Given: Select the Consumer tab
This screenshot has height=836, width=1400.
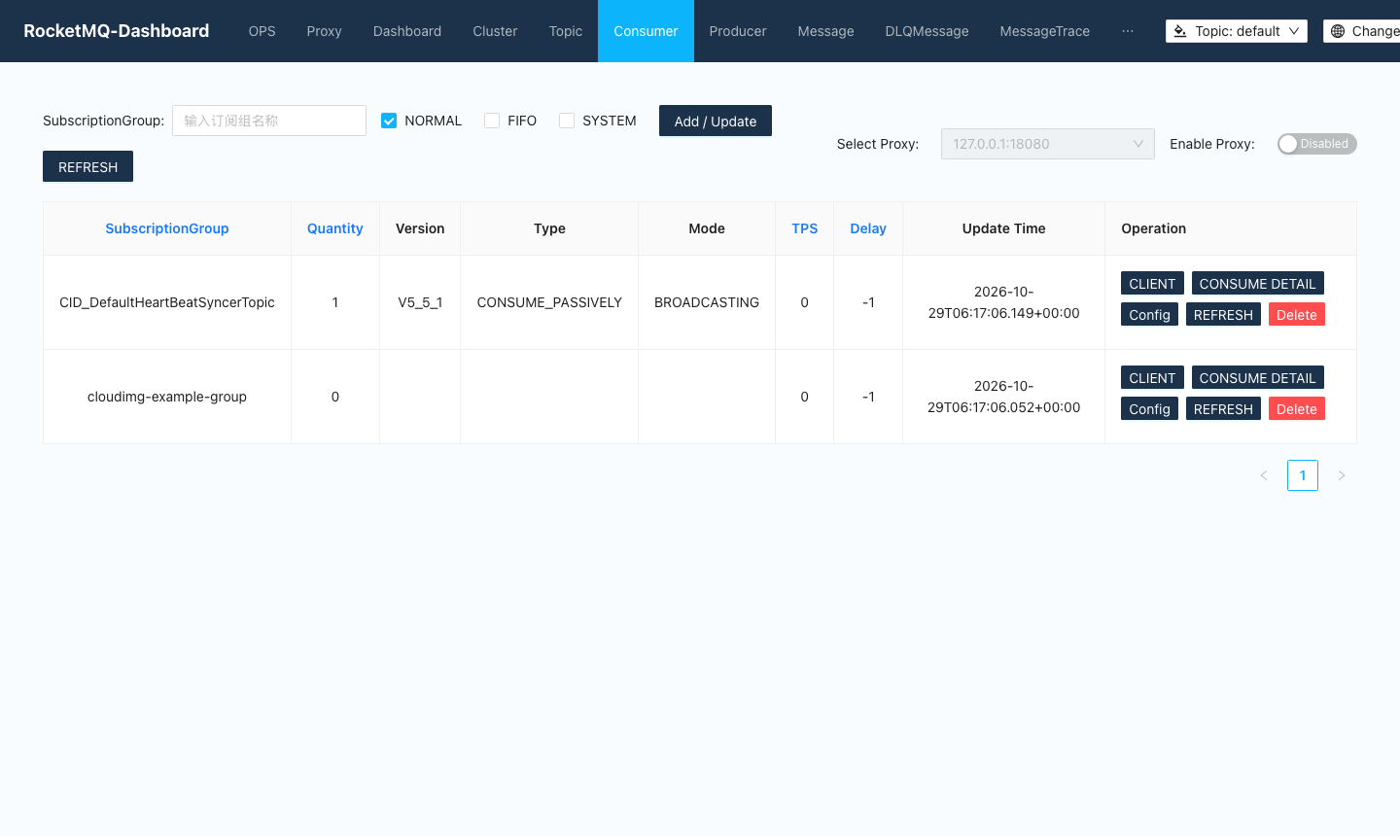Looking at the screenshot, I should coord(646,31).
